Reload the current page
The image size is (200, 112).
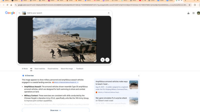click(7, 5)
